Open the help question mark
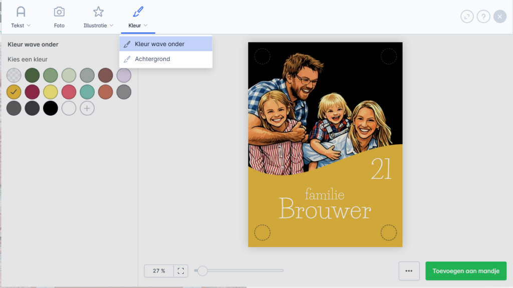The image size is (513, 288). (483, 17)
